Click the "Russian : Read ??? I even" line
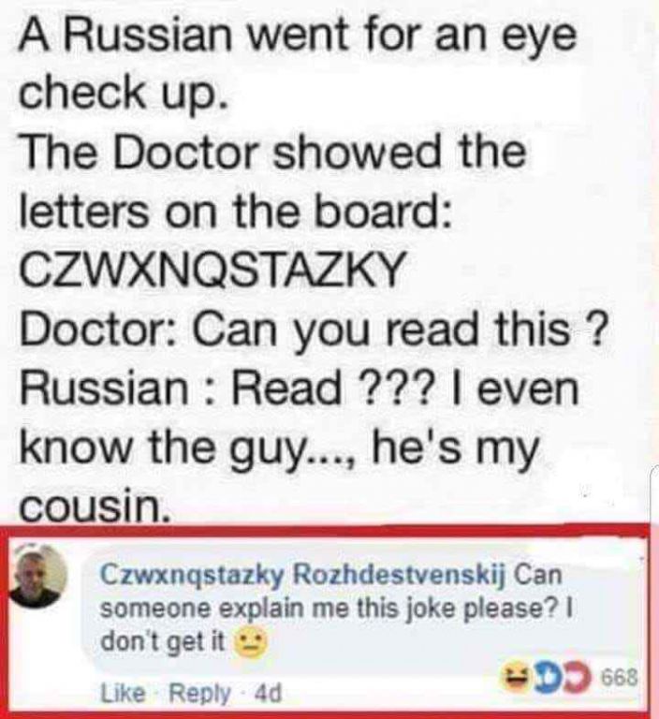Screen dimensions: 659x719 pos(299,389)
